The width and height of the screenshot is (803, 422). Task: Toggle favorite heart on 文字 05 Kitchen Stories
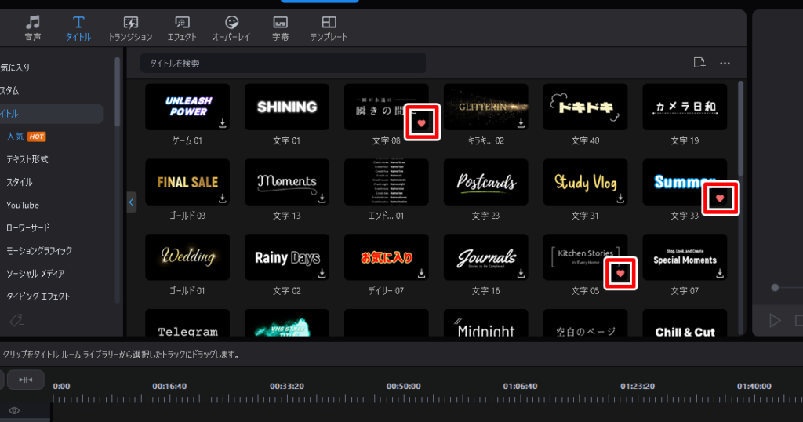[x=620, y=273]
